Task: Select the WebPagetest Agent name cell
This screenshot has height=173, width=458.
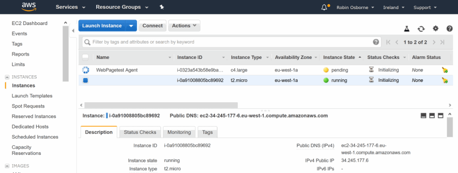Action: click(117, 70)
